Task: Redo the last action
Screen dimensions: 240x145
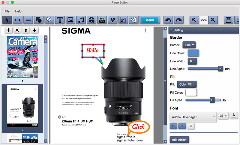Action: tap(179, 20)
